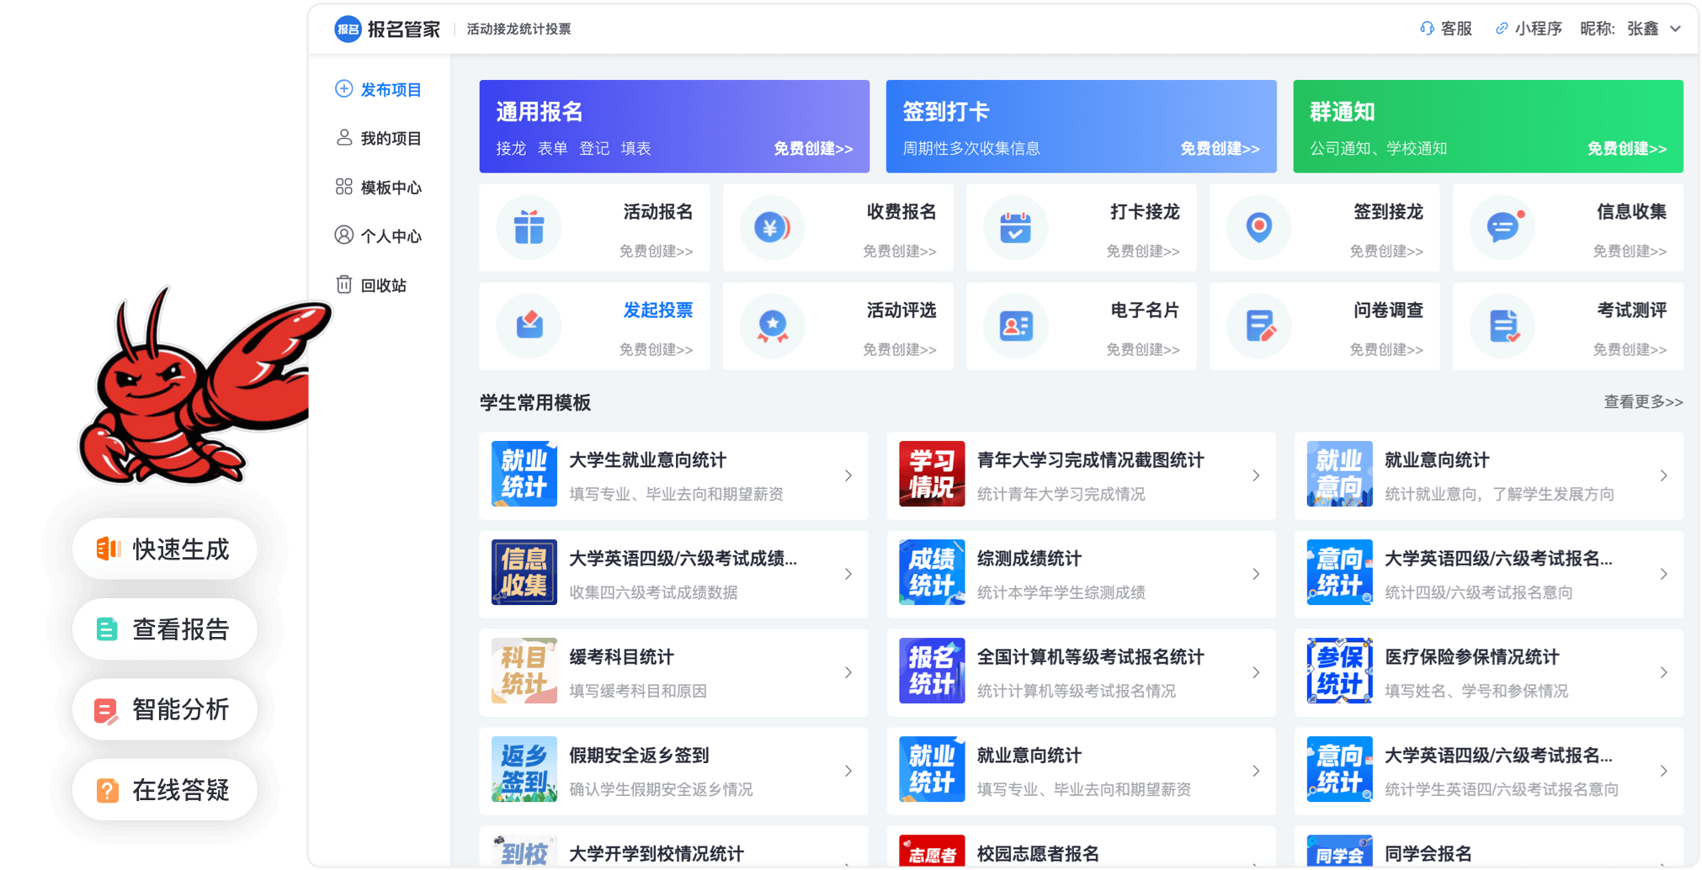Expand arrow for 青年大学习完成情况截图统计
The image size is (1702, 870).
click(x=1256, y=475)
